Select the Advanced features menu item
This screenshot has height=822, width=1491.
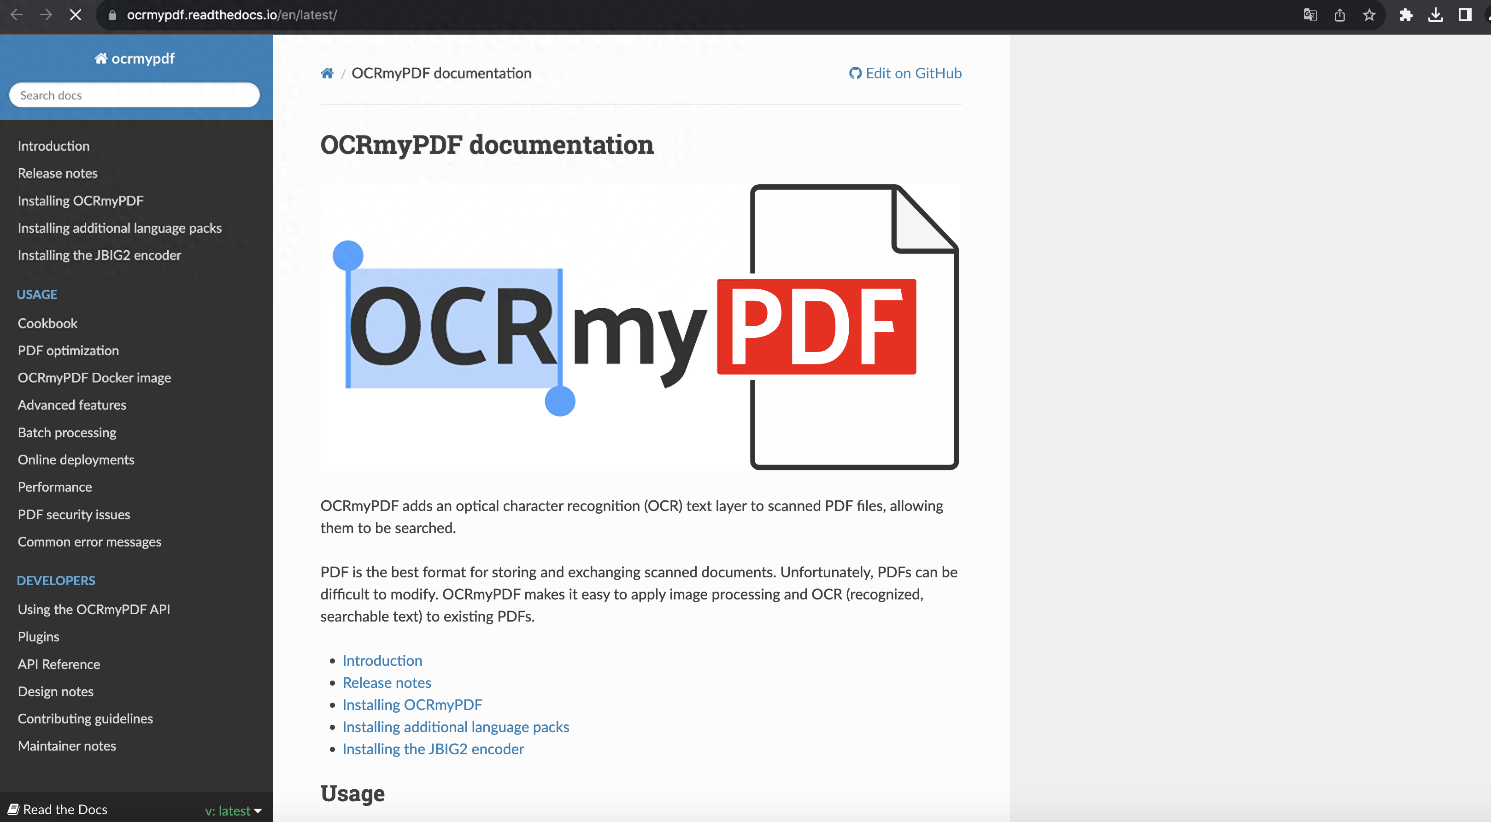click(72, 404)
